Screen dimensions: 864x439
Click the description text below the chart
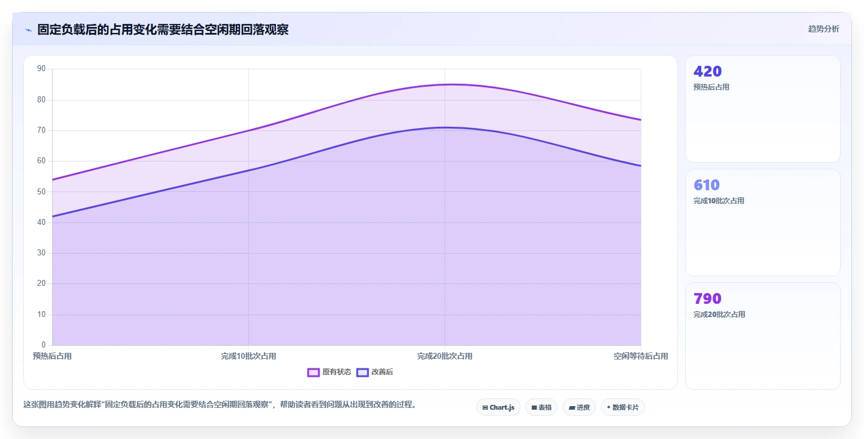[x=220, y=405]
